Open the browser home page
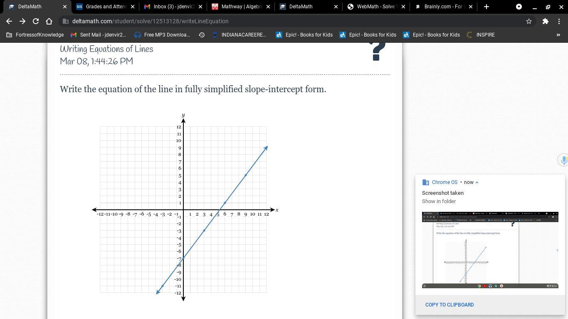This screenshot has height=319, width=568. click(49, 21)
